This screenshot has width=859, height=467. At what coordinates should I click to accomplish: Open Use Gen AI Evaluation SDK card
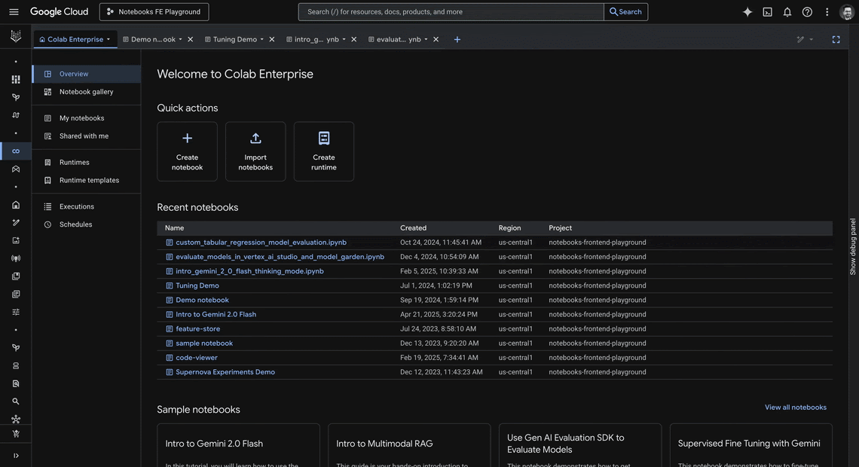click(x=580, y=445)
